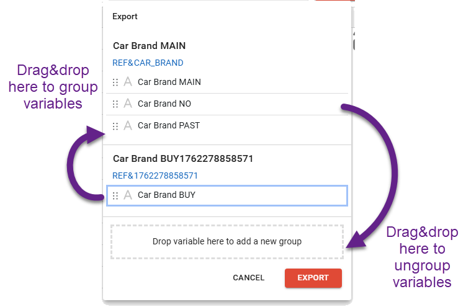The image size is (471, 307).
Task: Click drag handle beside Car Brand BUY
Action: pyautogui.click(x=115, y=195)
